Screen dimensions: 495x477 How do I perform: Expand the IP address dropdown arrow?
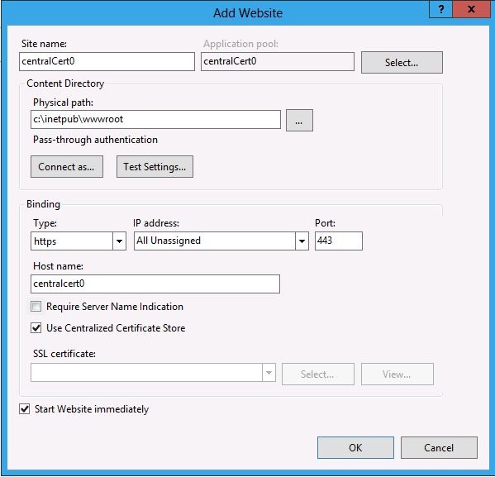[x=302, y=241]
